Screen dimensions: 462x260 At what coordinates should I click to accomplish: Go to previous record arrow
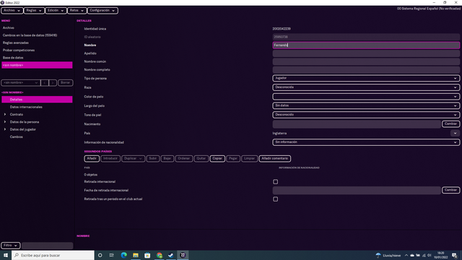pyautogui.click(x=45, y=82)
